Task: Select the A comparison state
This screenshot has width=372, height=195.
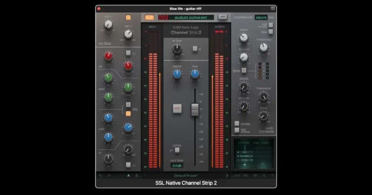Action: pyautogui.click(x=129, y=175)
